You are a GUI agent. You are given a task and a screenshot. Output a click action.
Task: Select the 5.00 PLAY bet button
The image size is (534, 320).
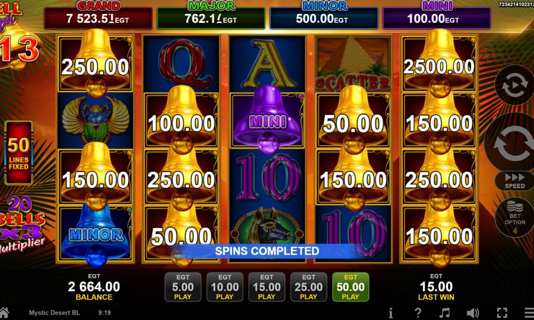(x=183, y=287)
